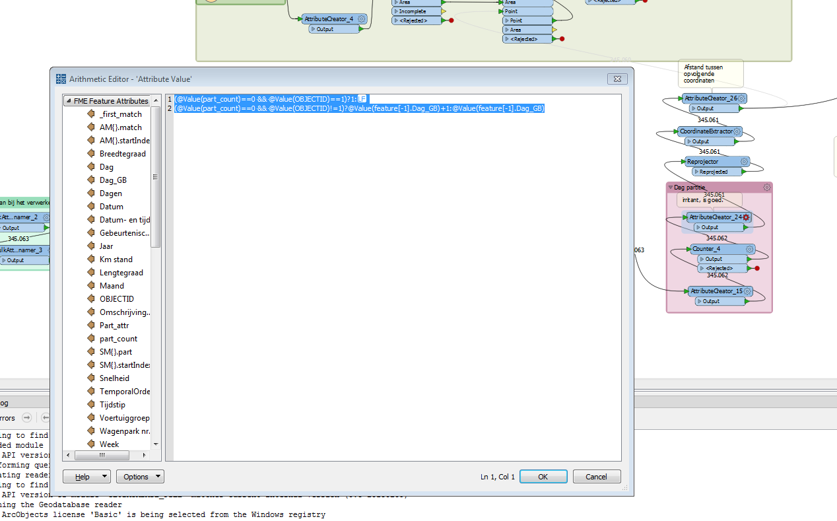
Task: Collapse the FME Feature Attributes tree
Action: click(x=68, y=101)
